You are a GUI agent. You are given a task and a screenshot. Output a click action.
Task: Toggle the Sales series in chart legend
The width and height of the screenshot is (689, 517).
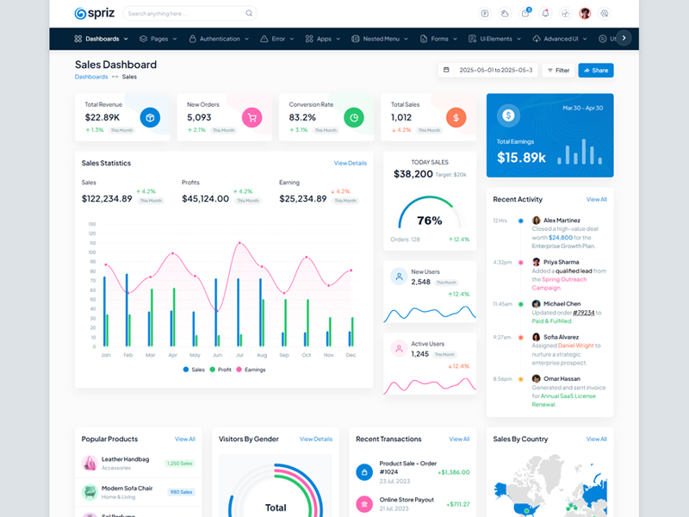[x=192, y=369]
